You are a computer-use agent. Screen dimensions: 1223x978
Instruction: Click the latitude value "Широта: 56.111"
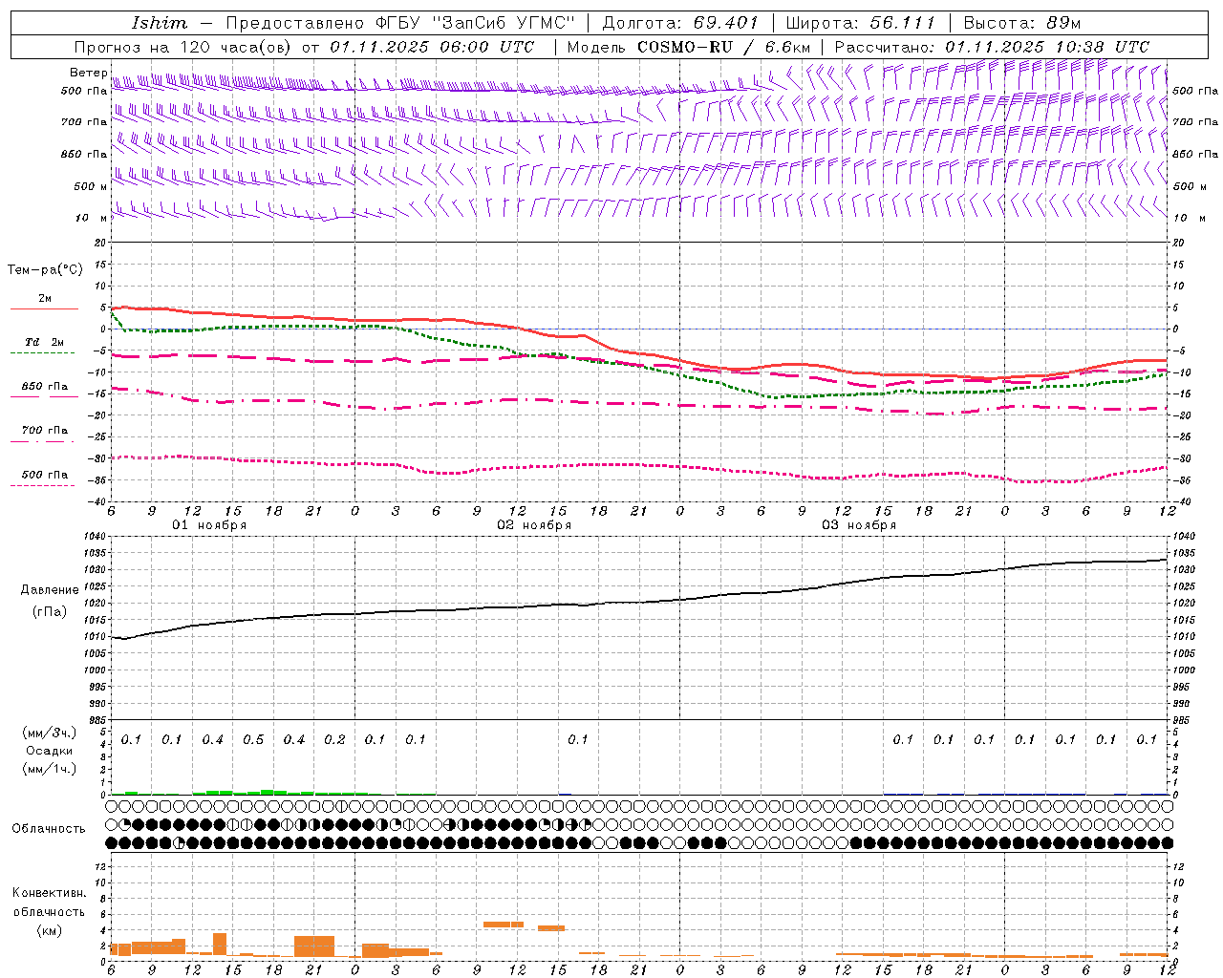pos(861,23)
